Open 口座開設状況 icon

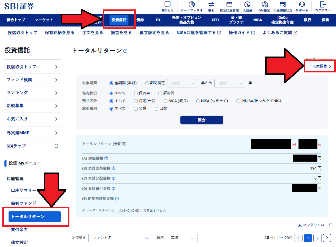point(283,4)
